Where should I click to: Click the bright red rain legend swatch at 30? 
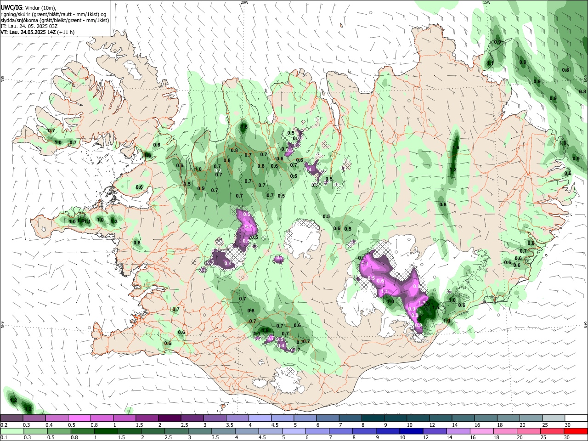pyautogui.click(x=576, y=431)
